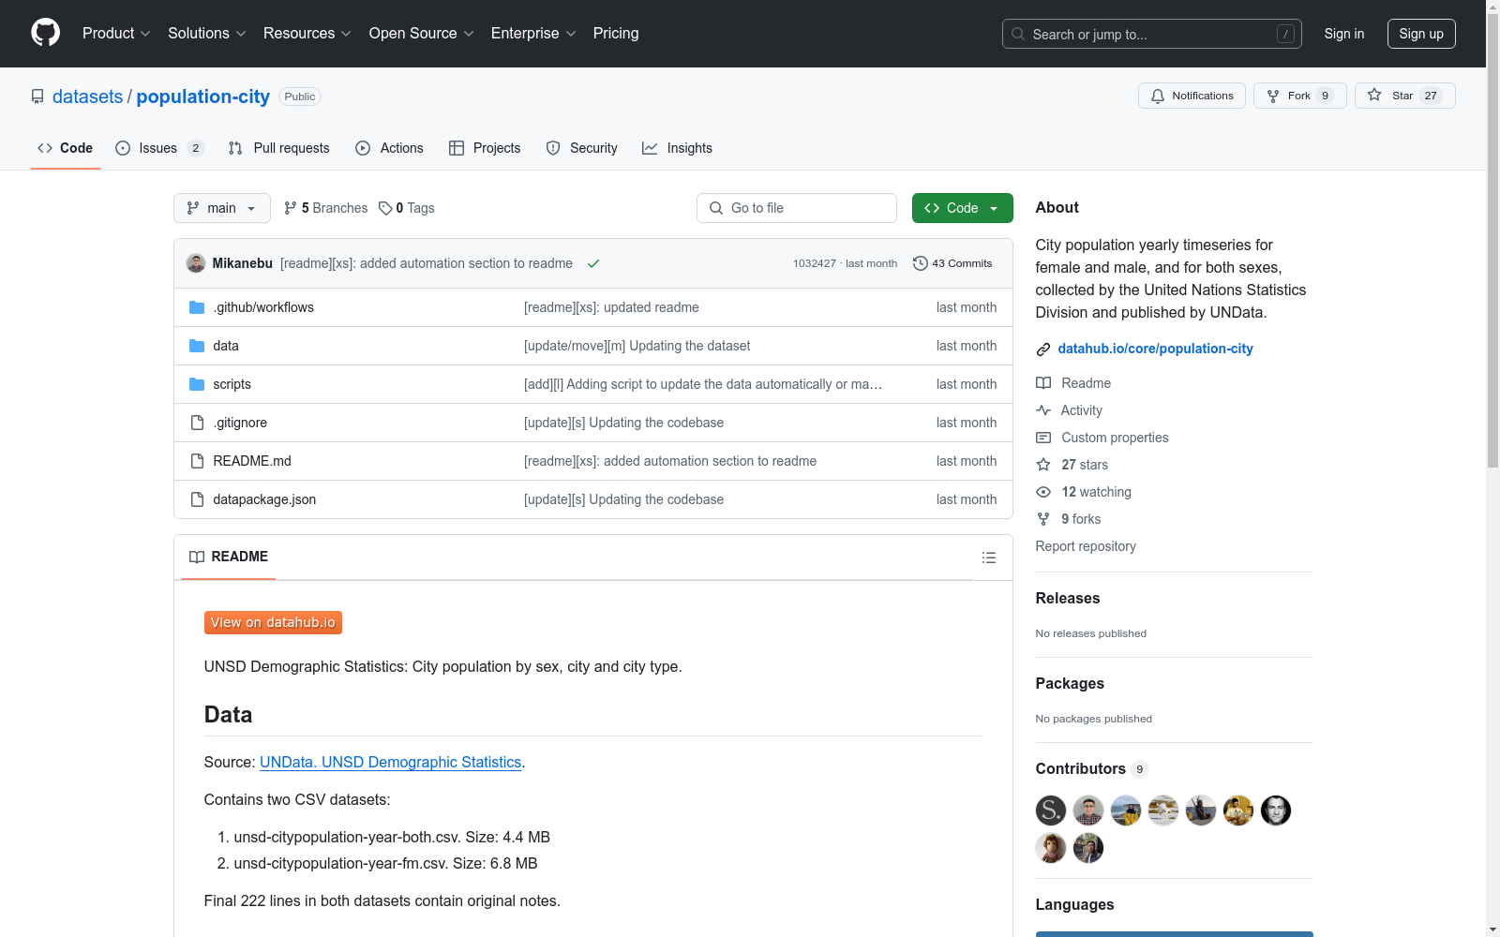This screenshot has height=937, width=1500.
Task: Switch to the Projects tab
Action: click(x=485, y=148)
